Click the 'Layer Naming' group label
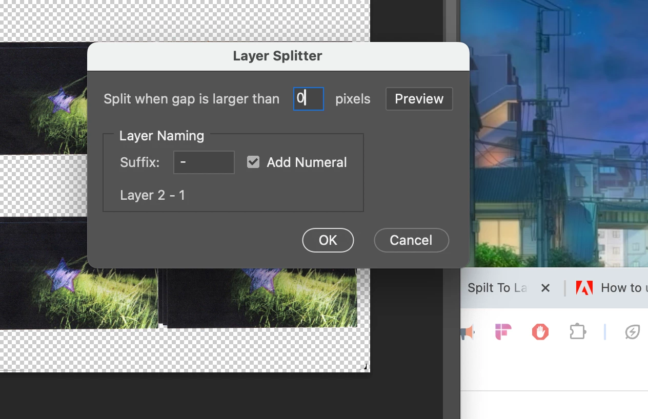Image resolution: width=648 pixels, height=419 pixels. pos(161,136)
